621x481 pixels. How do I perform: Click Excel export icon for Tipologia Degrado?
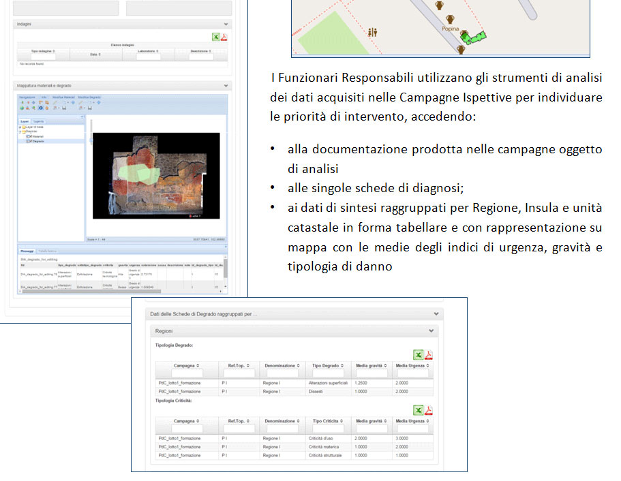click(419, 354)
